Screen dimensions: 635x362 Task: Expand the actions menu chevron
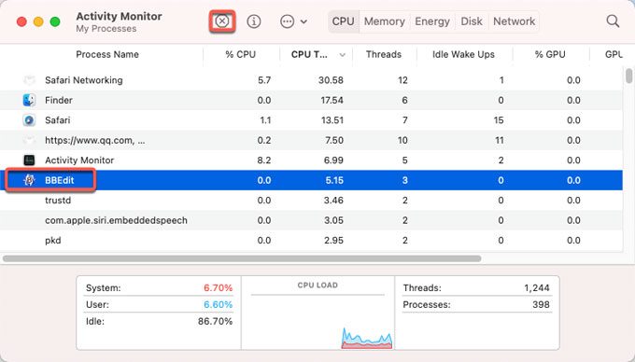click(303, 21)
